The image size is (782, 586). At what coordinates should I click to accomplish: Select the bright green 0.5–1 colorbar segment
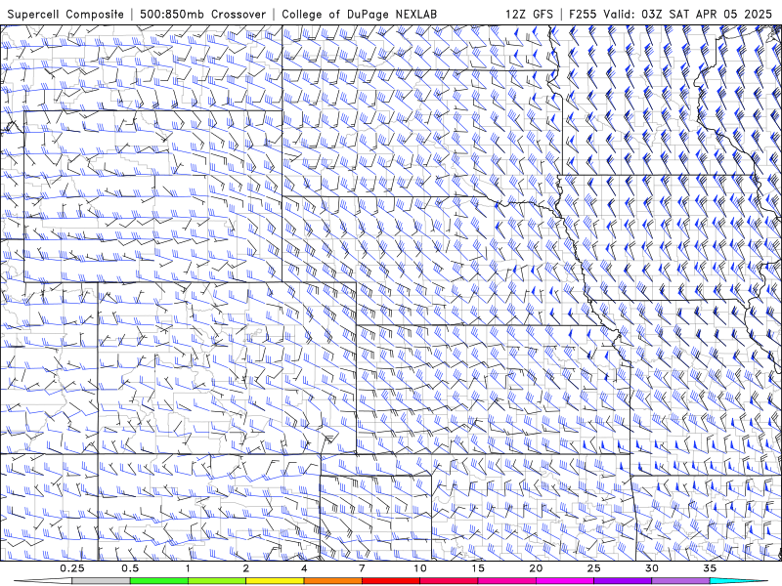point(159,581)
